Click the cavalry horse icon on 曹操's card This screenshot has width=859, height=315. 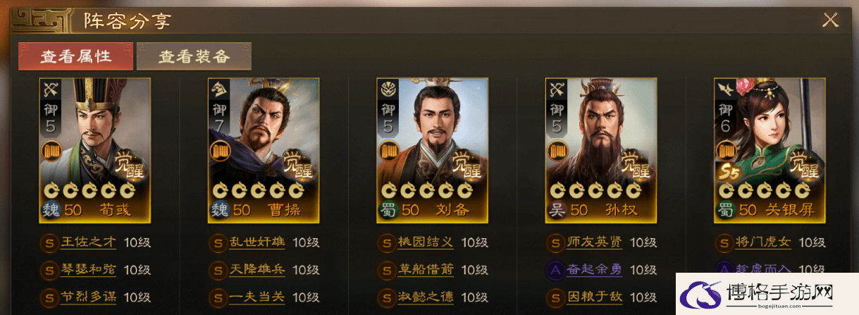(x=221, y=89)
